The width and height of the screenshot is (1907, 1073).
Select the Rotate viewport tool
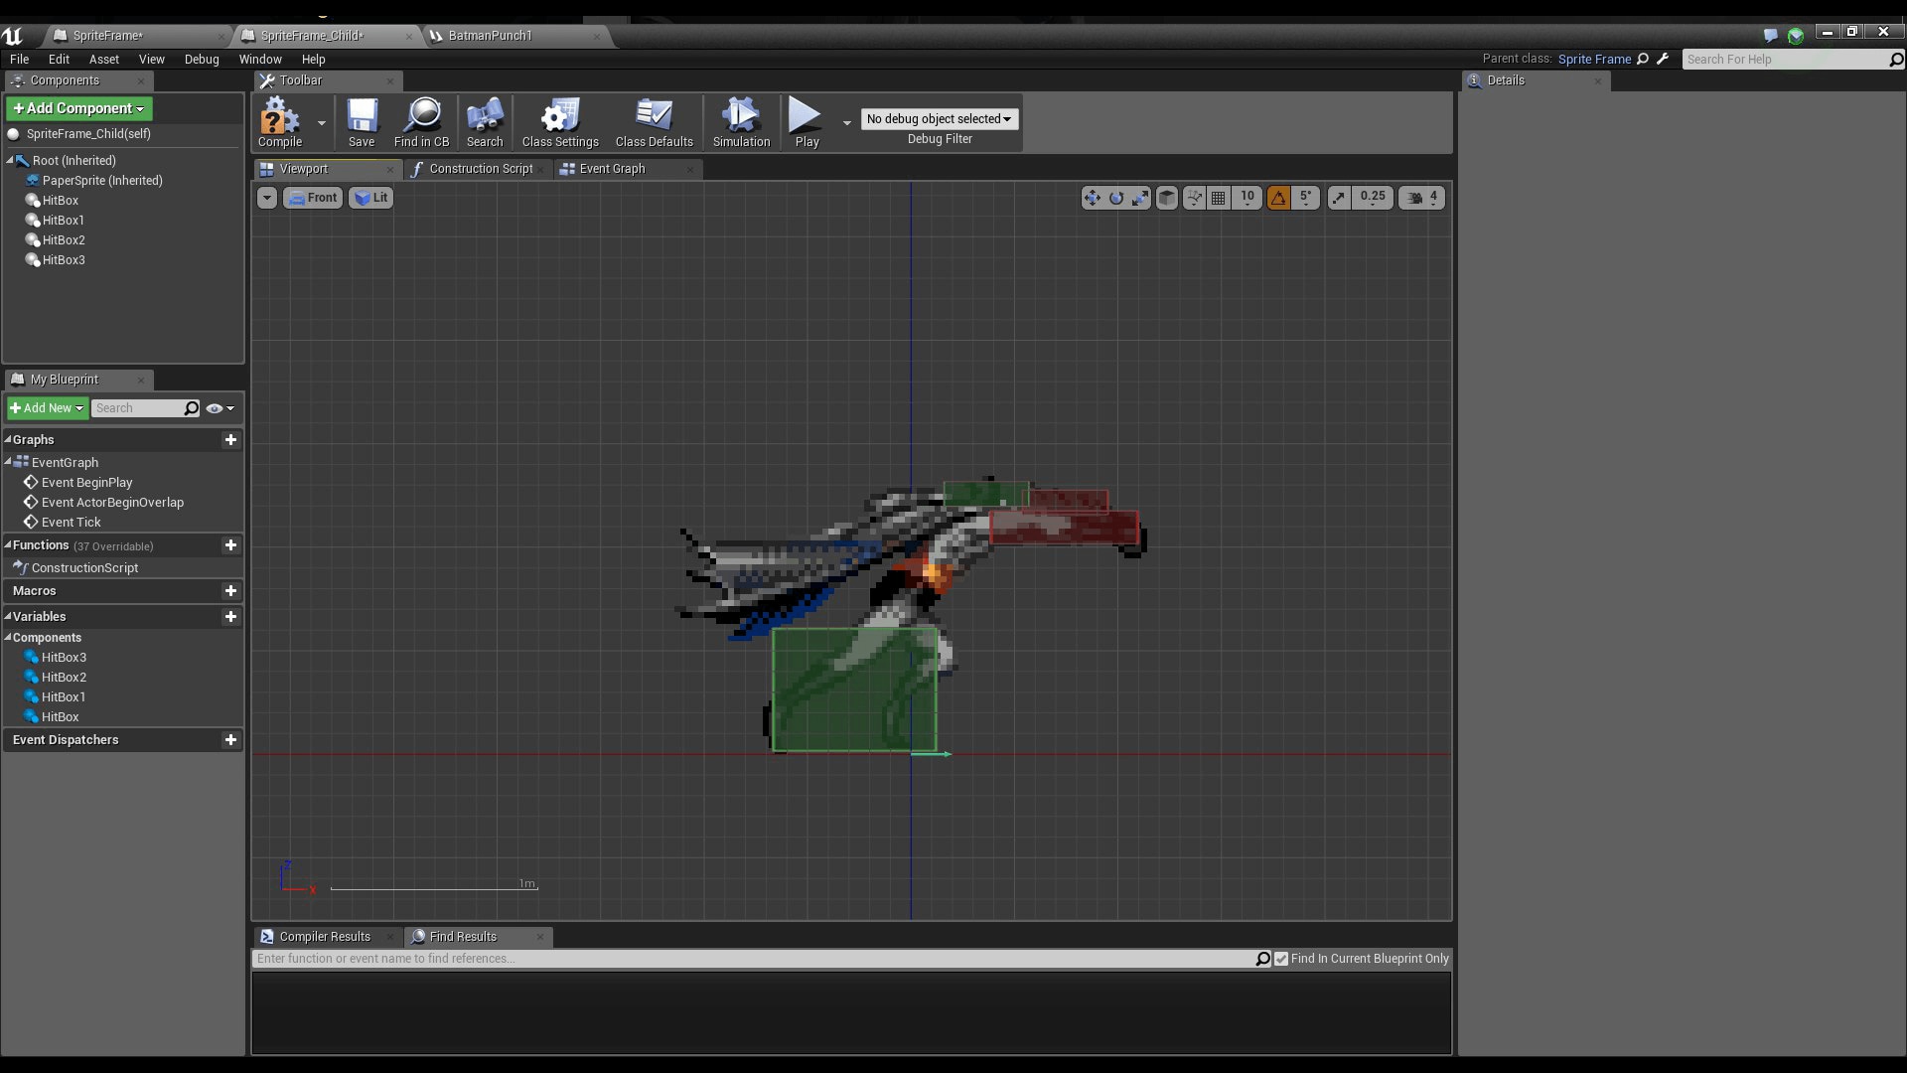[1115, 198]
